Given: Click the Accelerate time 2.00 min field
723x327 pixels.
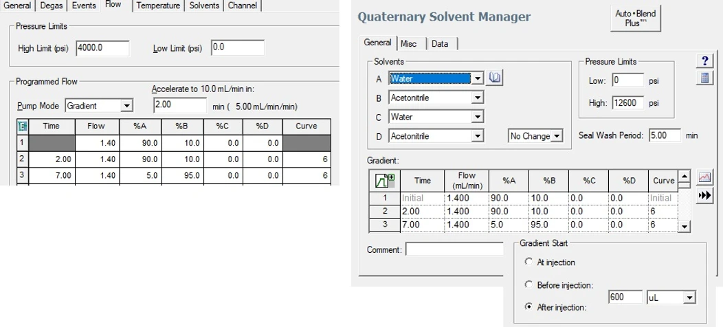Looking at the screenshot, I should [180, 105].
